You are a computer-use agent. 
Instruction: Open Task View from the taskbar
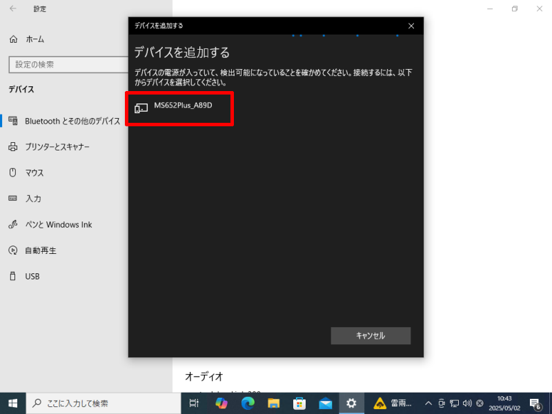pos(194,404)
